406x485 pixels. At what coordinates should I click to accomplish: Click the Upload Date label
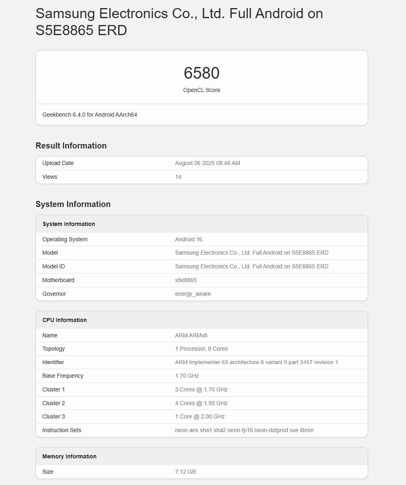tap(58, 163)
